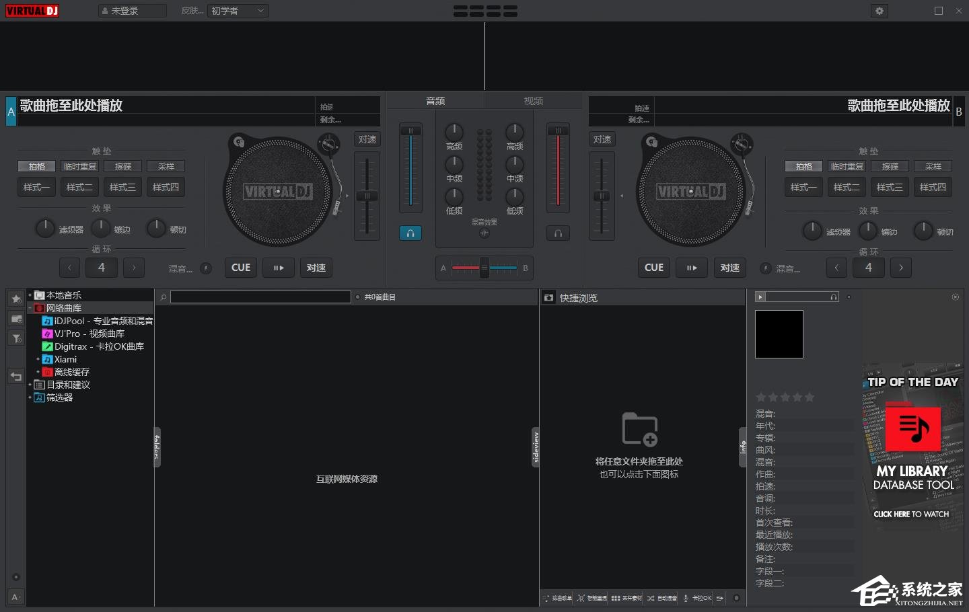Toggle the 对速 sync button above deck A pitch
The width and height of the screenshot is (969, 612).
pyautogui.click(x=367, y=139)
